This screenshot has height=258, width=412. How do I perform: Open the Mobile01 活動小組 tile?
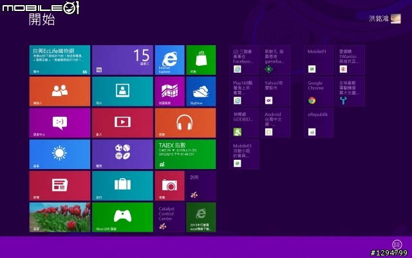point(244,154)
